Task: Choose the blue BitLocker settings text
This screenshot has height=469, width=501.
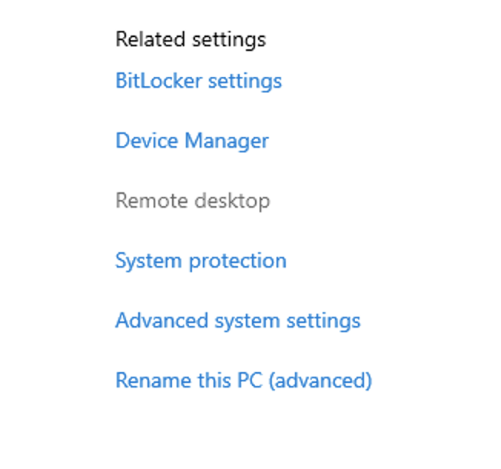Action: pyautogui.click(x=198, y=81)
